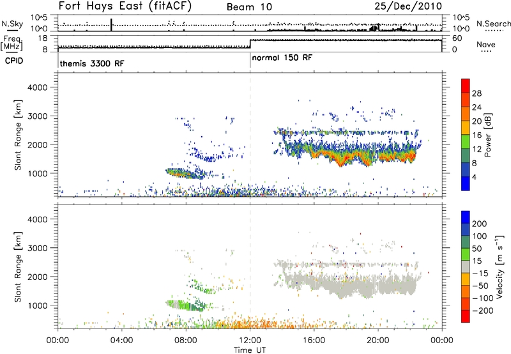
Task: Click the '4000' tick on power panel
Action: [37, 88]
